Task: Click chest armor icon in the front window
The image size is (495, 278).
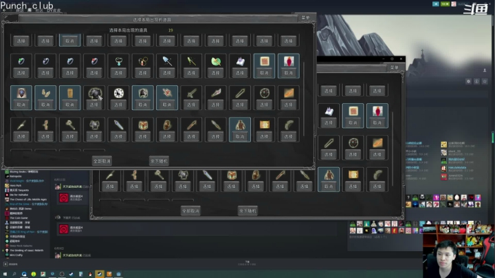Action: point(94,125)
